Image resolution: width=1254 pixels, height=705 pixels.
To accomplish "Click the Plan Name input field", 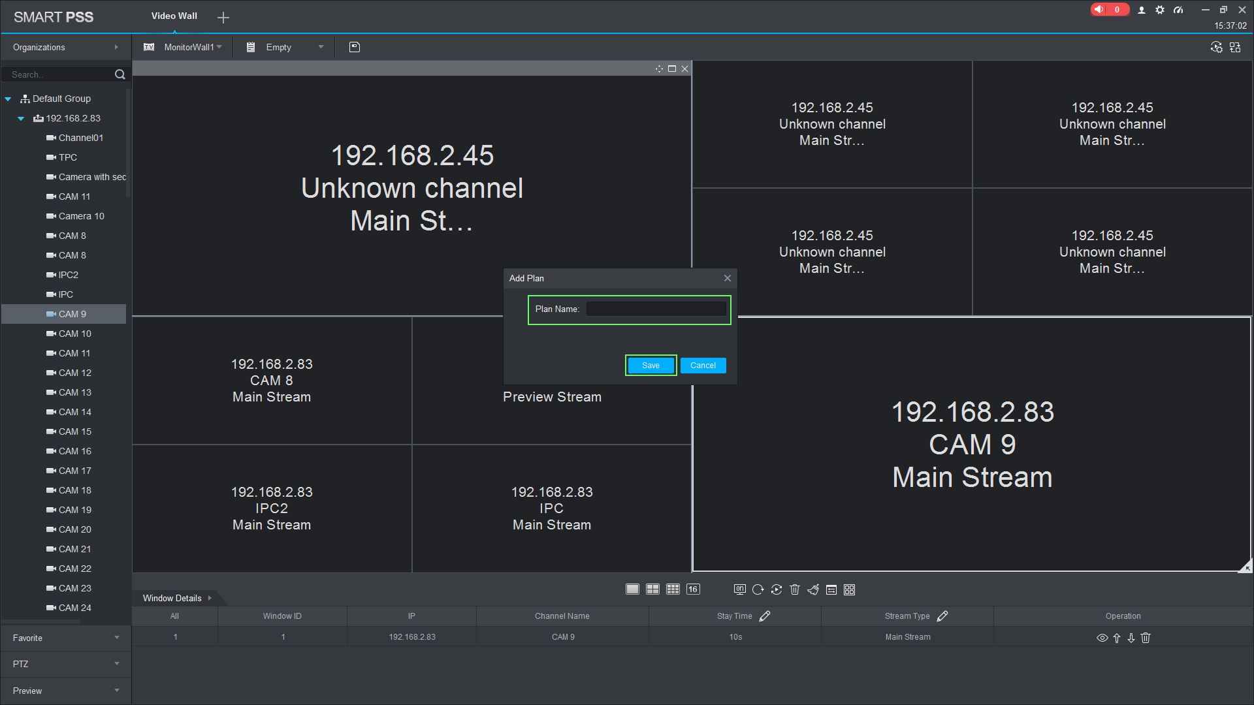I will [x=656, y=309].
